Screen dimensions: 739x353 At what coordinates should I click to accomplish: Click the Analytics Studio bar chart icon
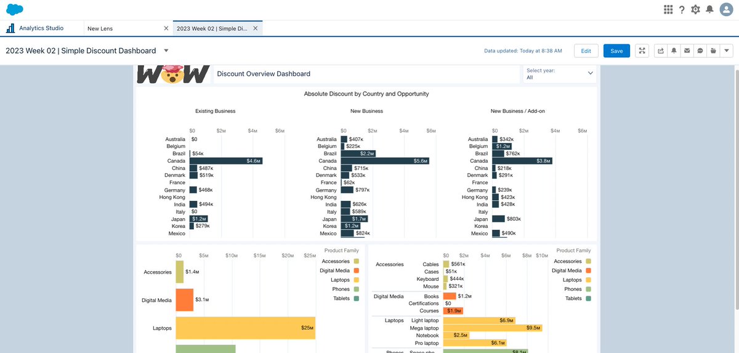point(10,28)
